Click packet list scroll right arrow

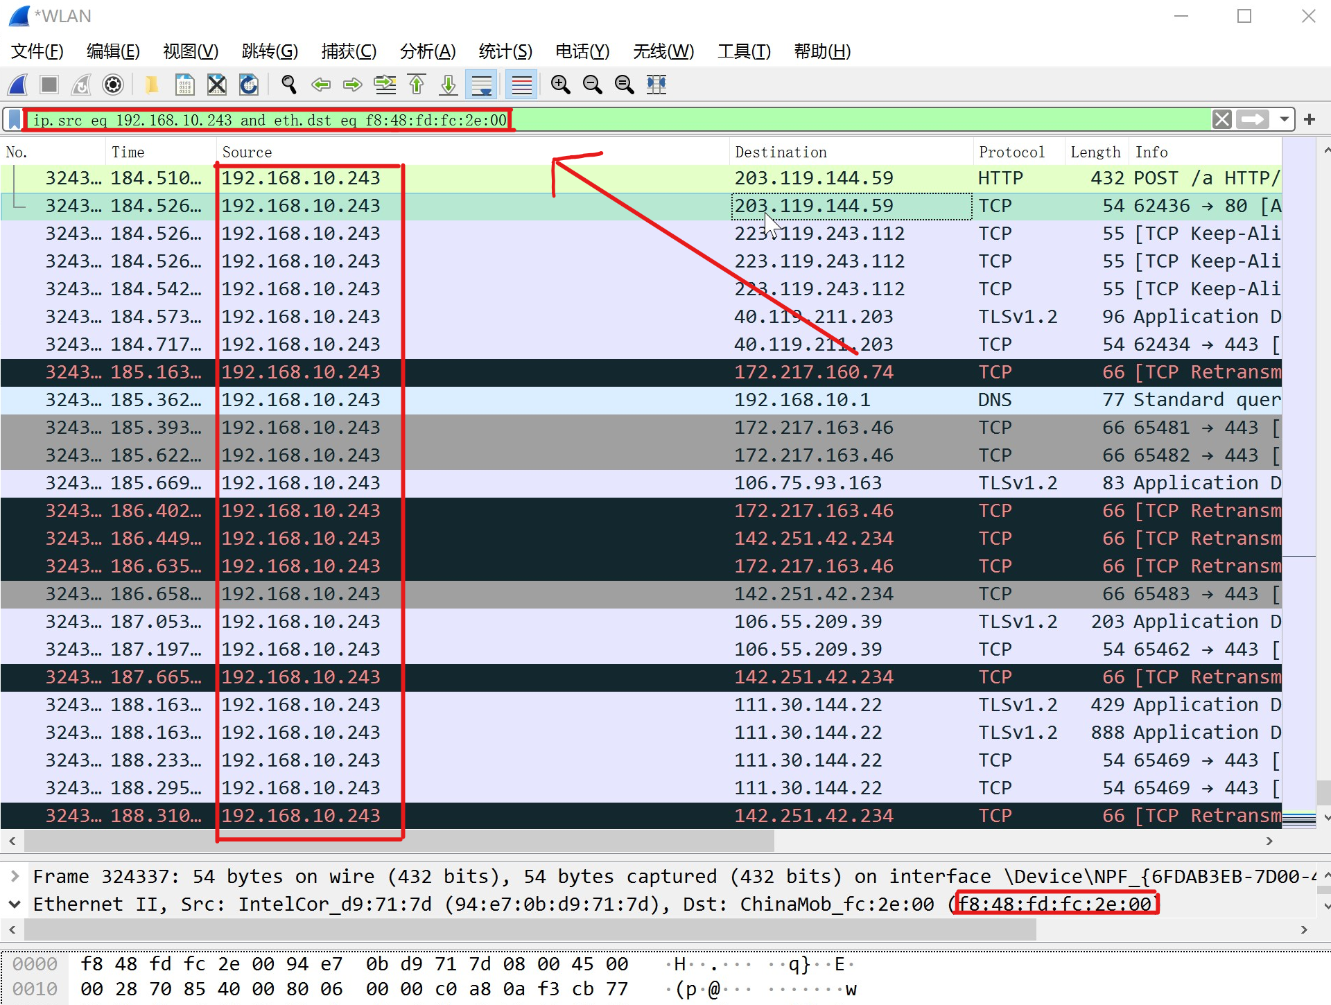[1269, 841]
